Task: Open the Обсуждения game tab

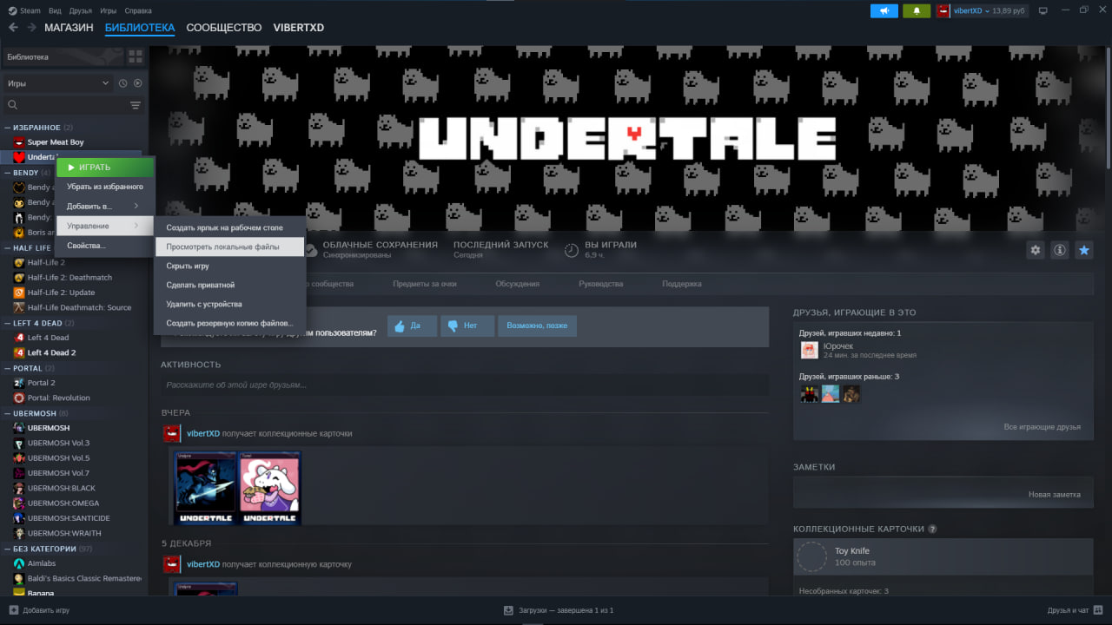Action: click(518, 284)
